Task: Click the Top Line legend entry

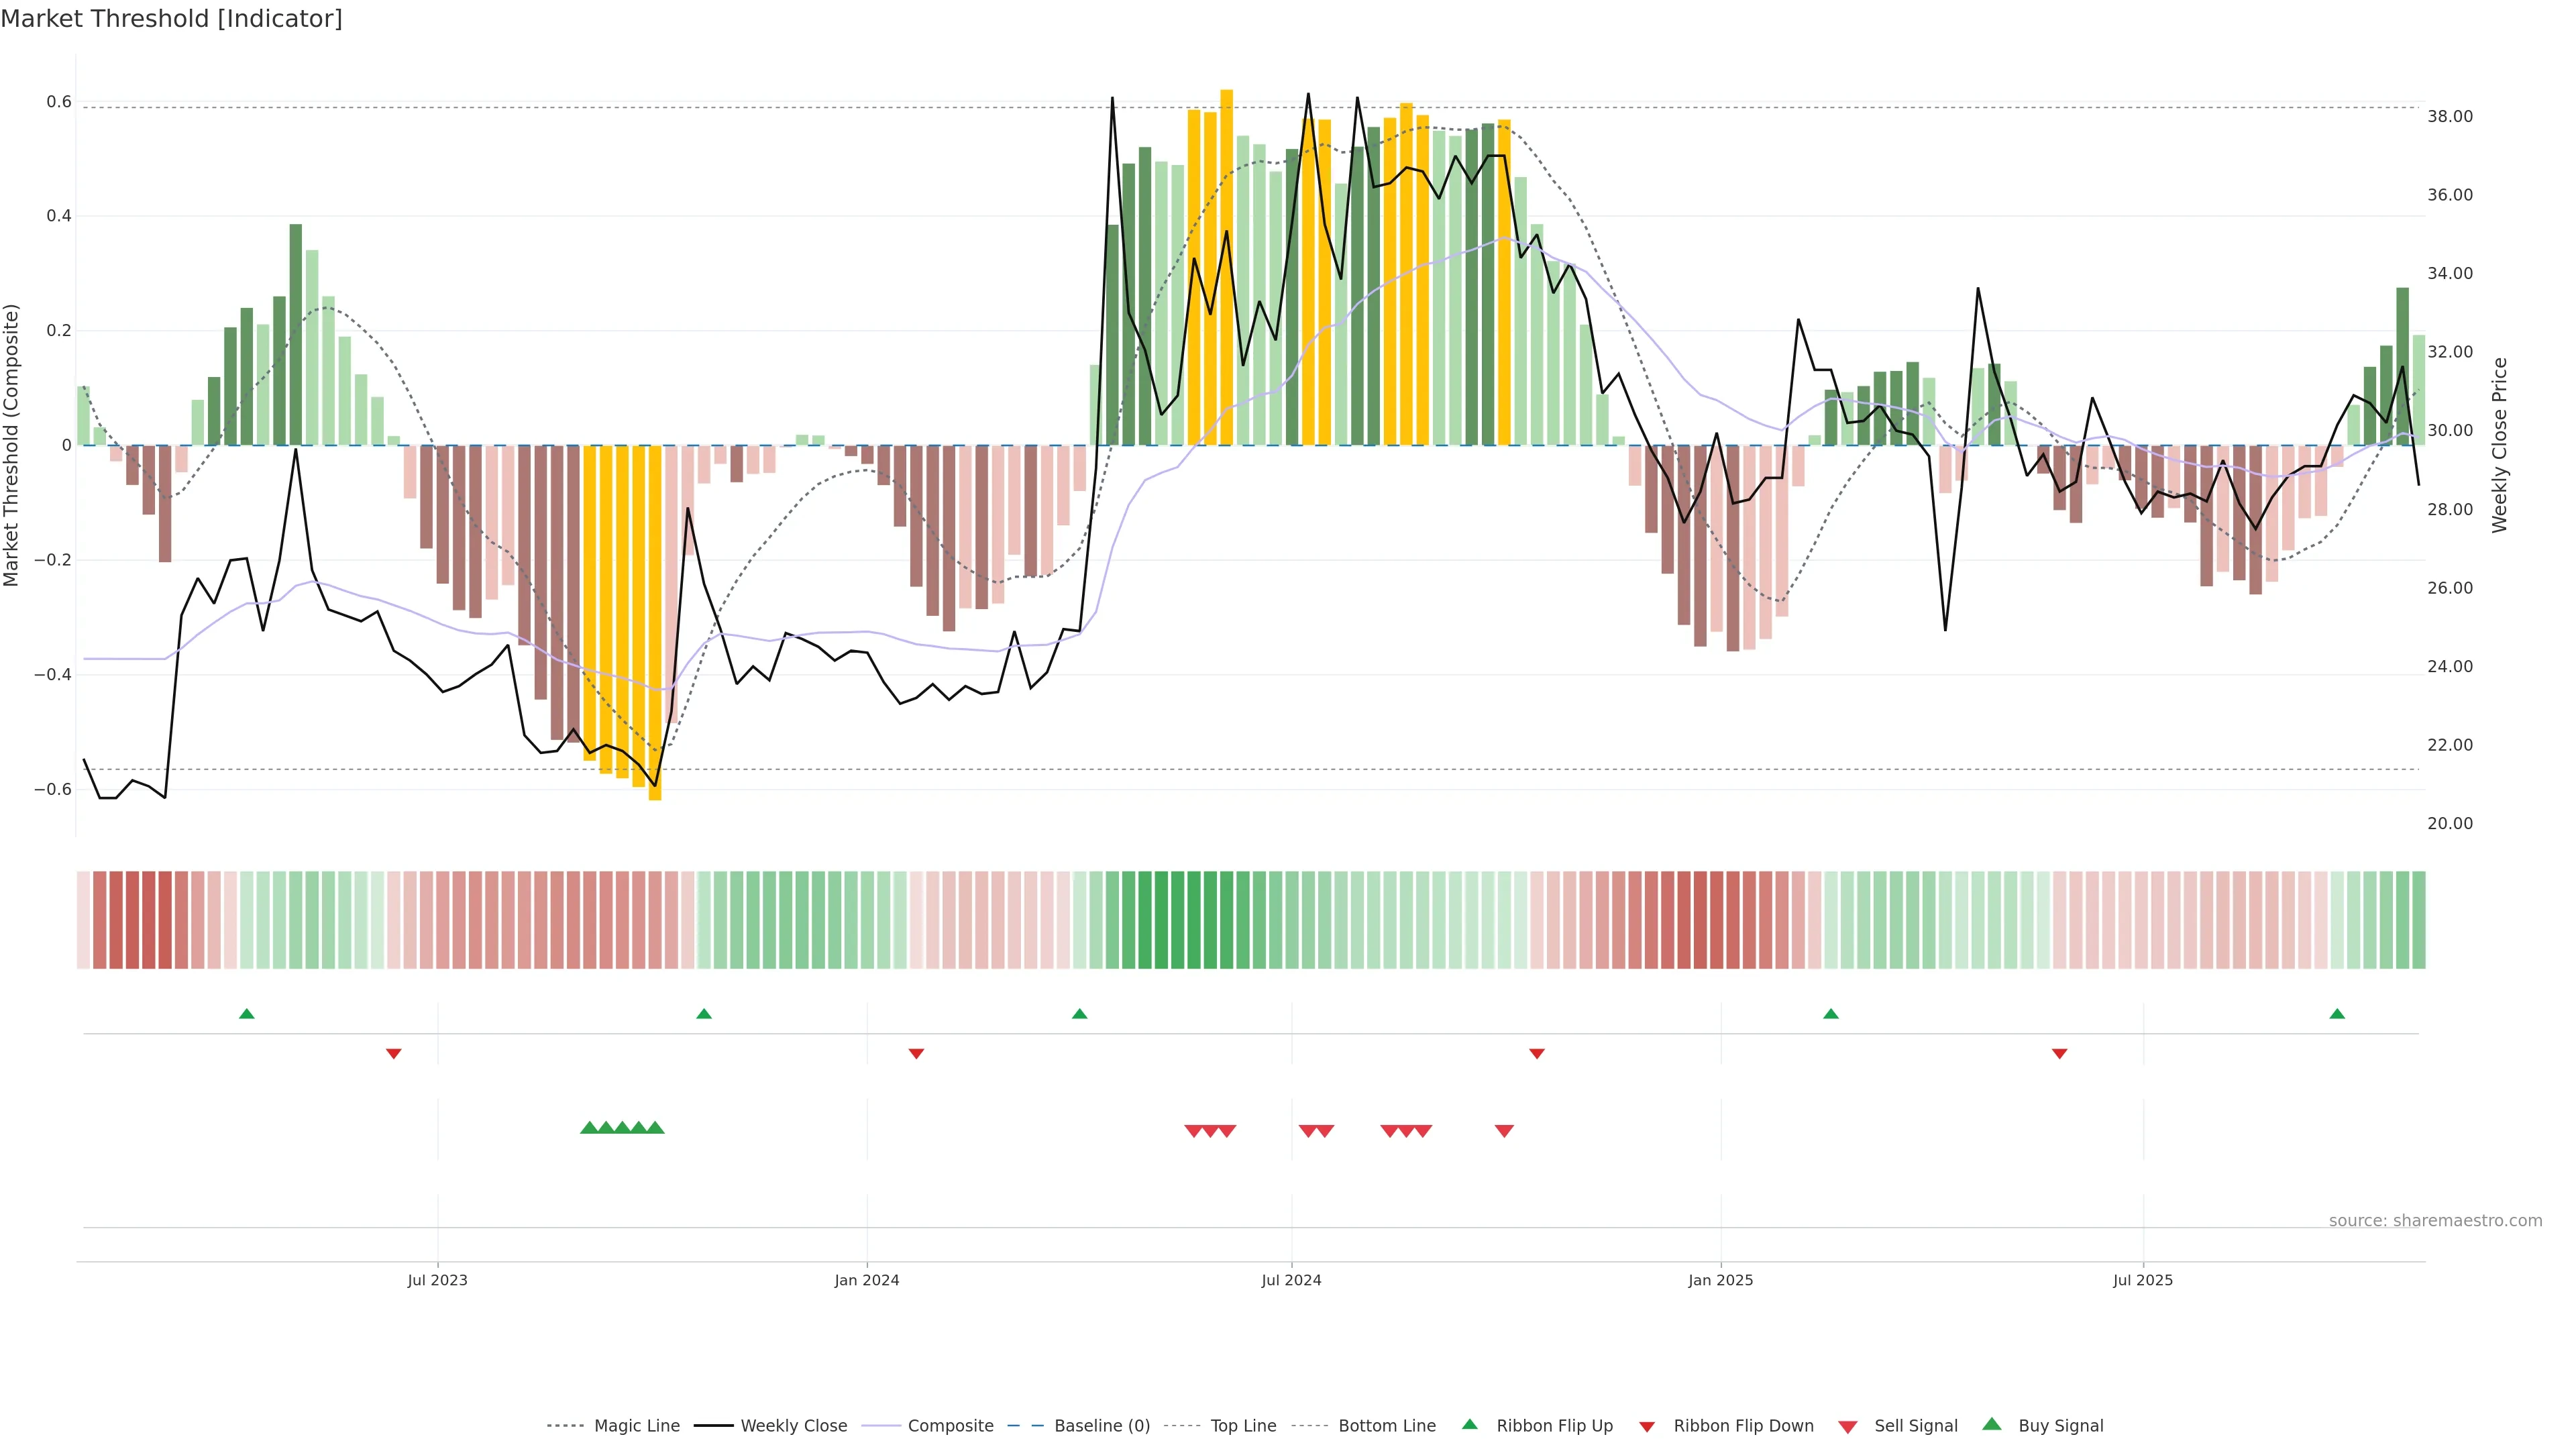Action: tap(1243, 1426)
